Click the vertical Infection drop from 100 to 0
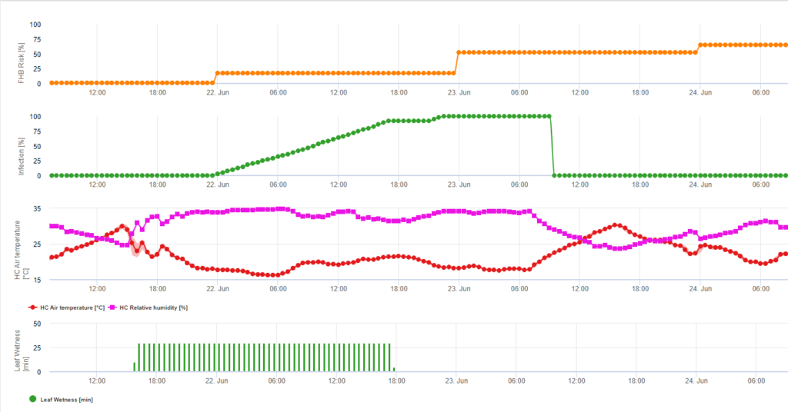The height and width of the screenshot is (412, 788). point(552,146)
